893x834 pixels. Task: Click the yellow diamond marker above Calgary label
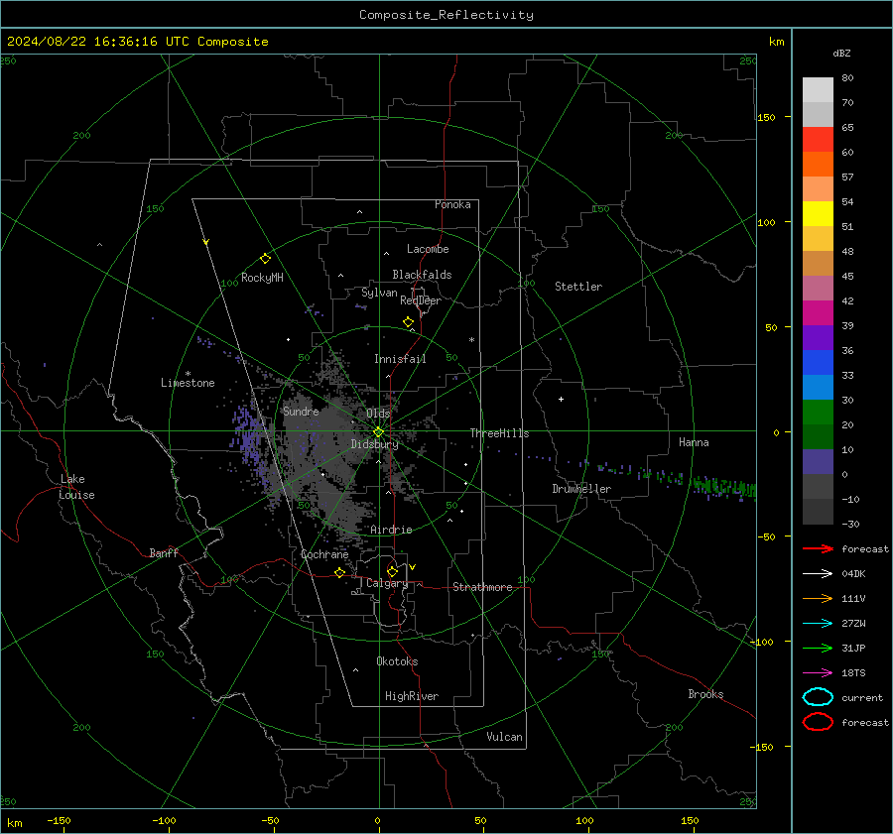(x=392, y=571)
